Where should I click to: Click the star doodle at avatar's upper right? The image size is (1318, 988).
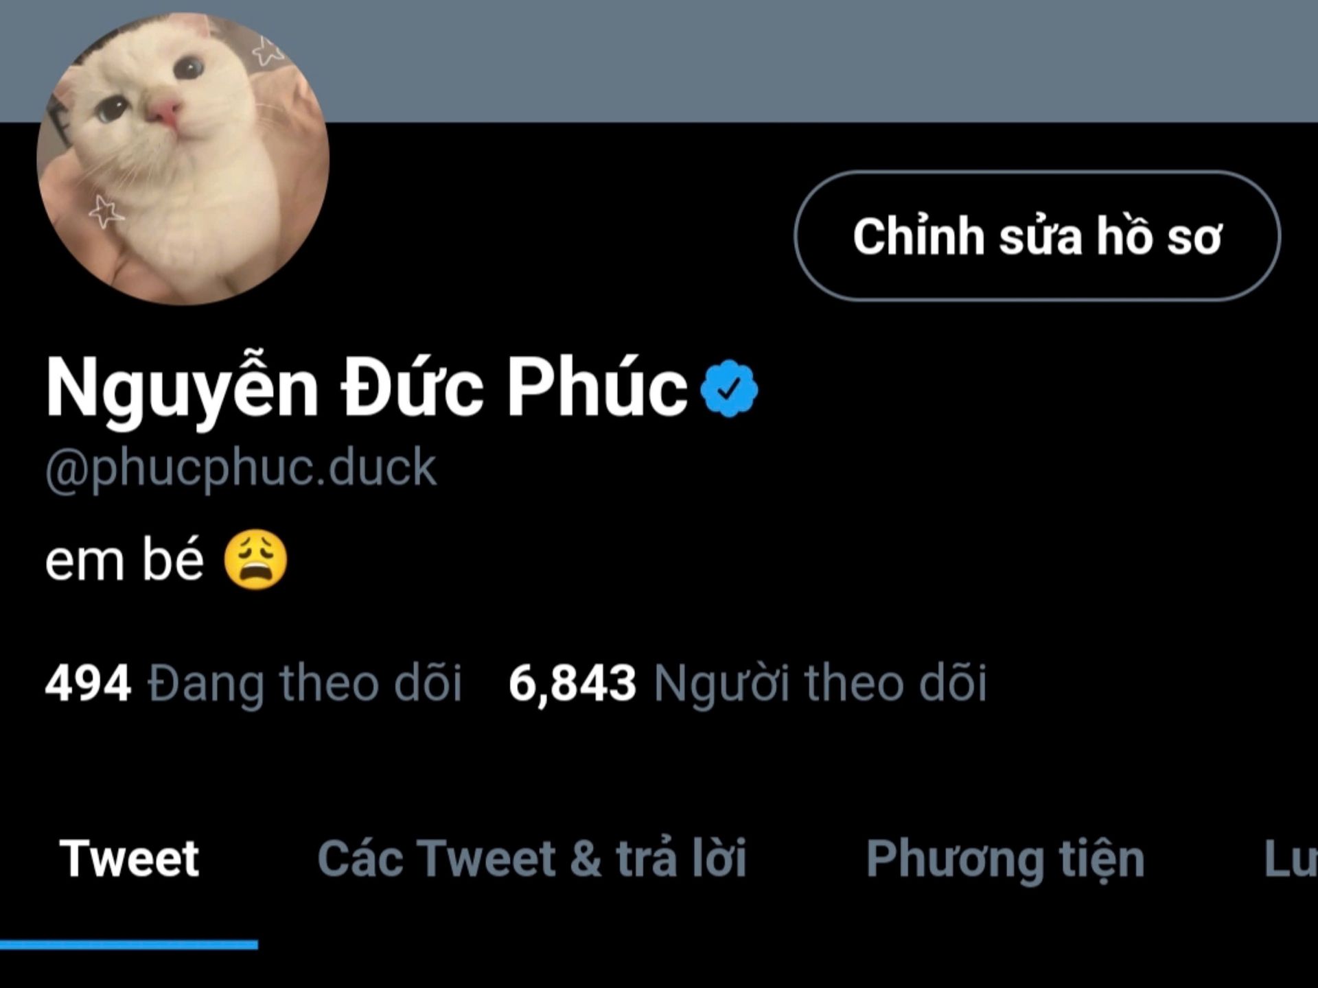pyautogui.click(x=268, y=51)
